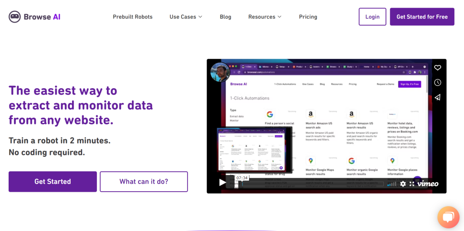Open the orange chat widget bubble
The height and width of the screenshot is (231, 464).
click(448, 217)
